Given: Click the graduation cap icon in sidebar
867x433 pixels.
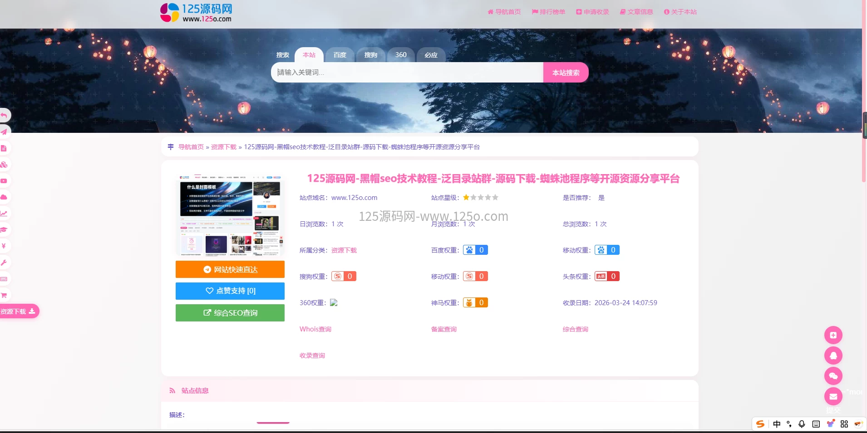Looking at the screenshot, I should coord(5,230).
